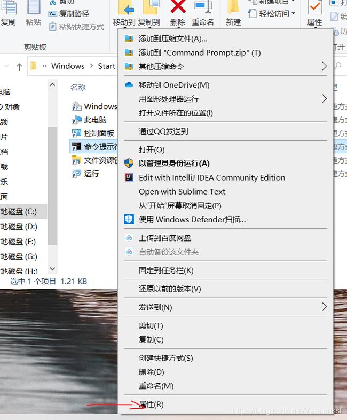The height and width of the screenshot is (420, 347).
Task: Click the Up directory arrow button
Action: pyautogui.click(x=19, y=66)
